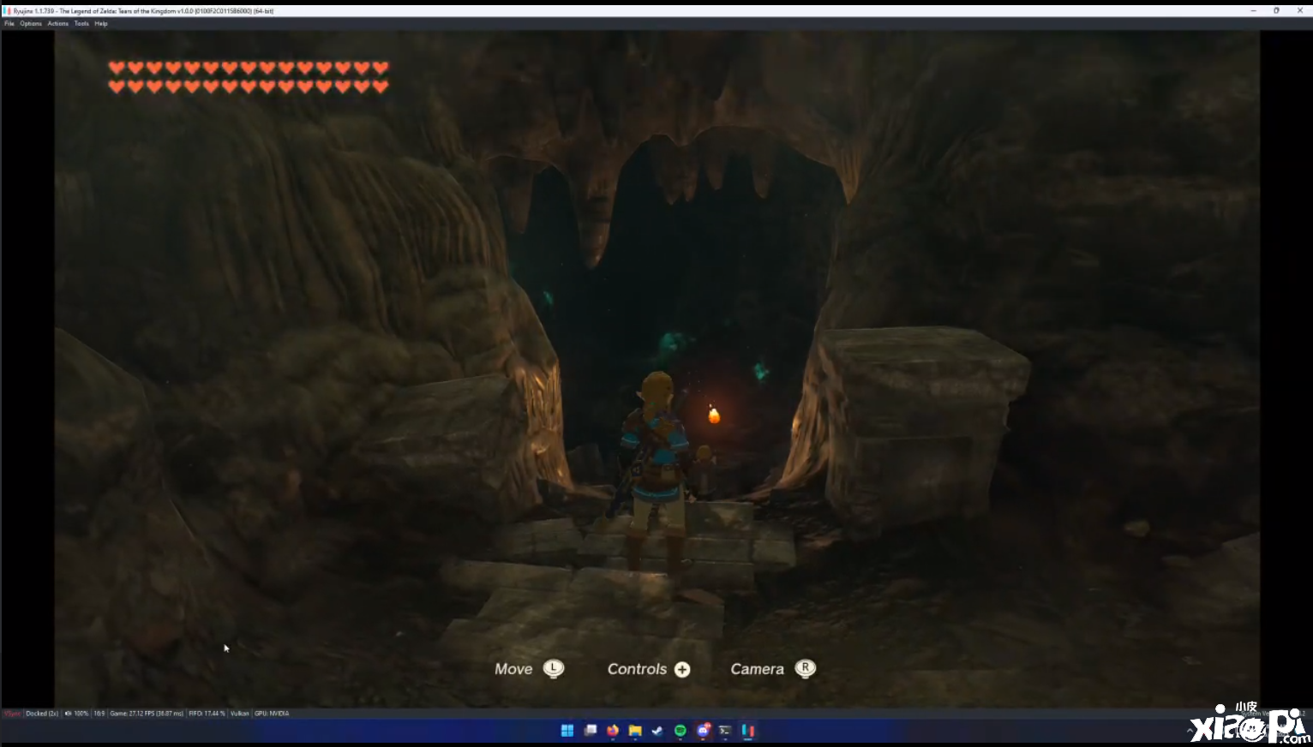This screenshot has height=747, width=1313.
Task: Open the Options menu
Action: (x=31, y=23)
